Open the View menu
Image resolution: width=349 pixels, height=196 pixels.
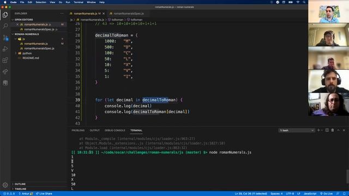click(52, 2)
